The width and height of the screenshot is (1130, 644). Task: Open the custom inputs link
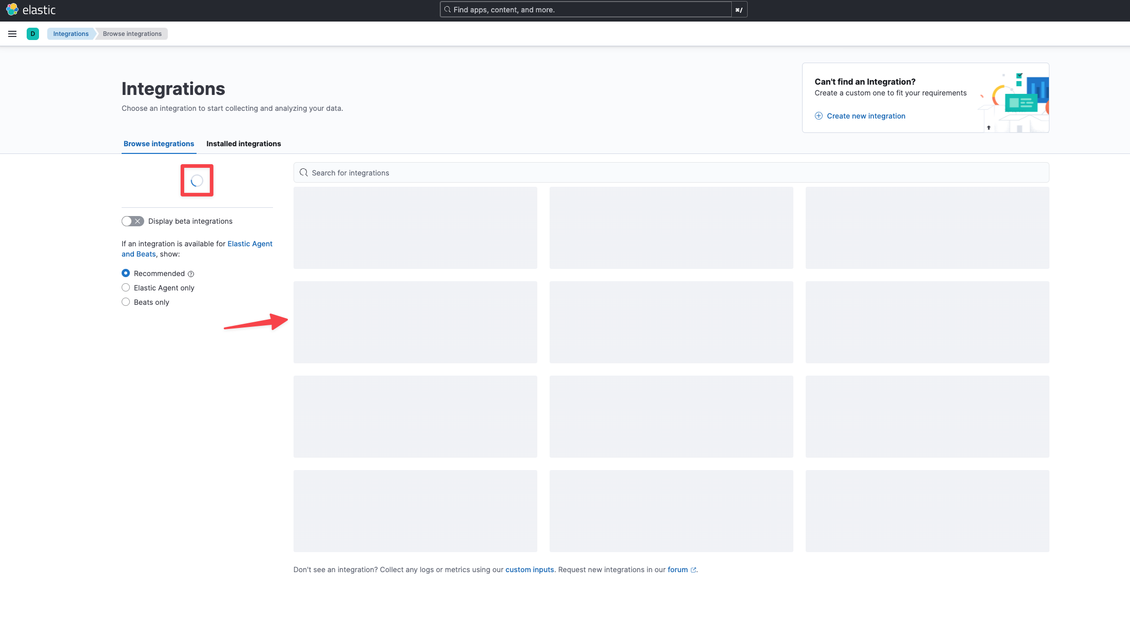tap(530, 570)
